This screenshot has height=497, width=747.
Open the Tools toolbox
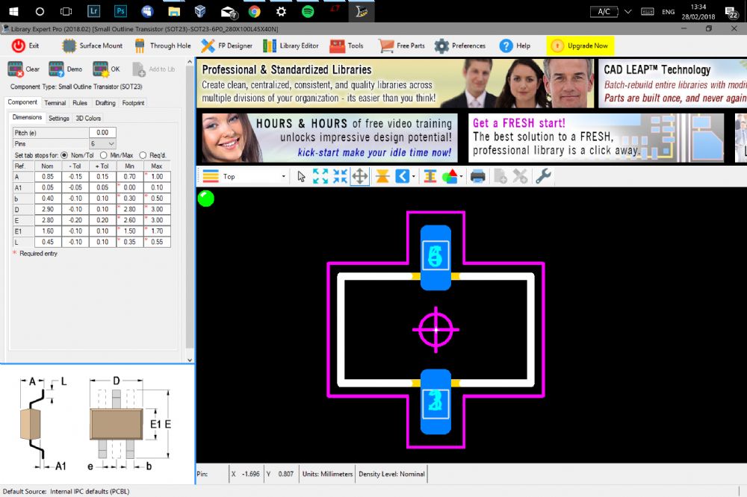click(x=347, y=46)
